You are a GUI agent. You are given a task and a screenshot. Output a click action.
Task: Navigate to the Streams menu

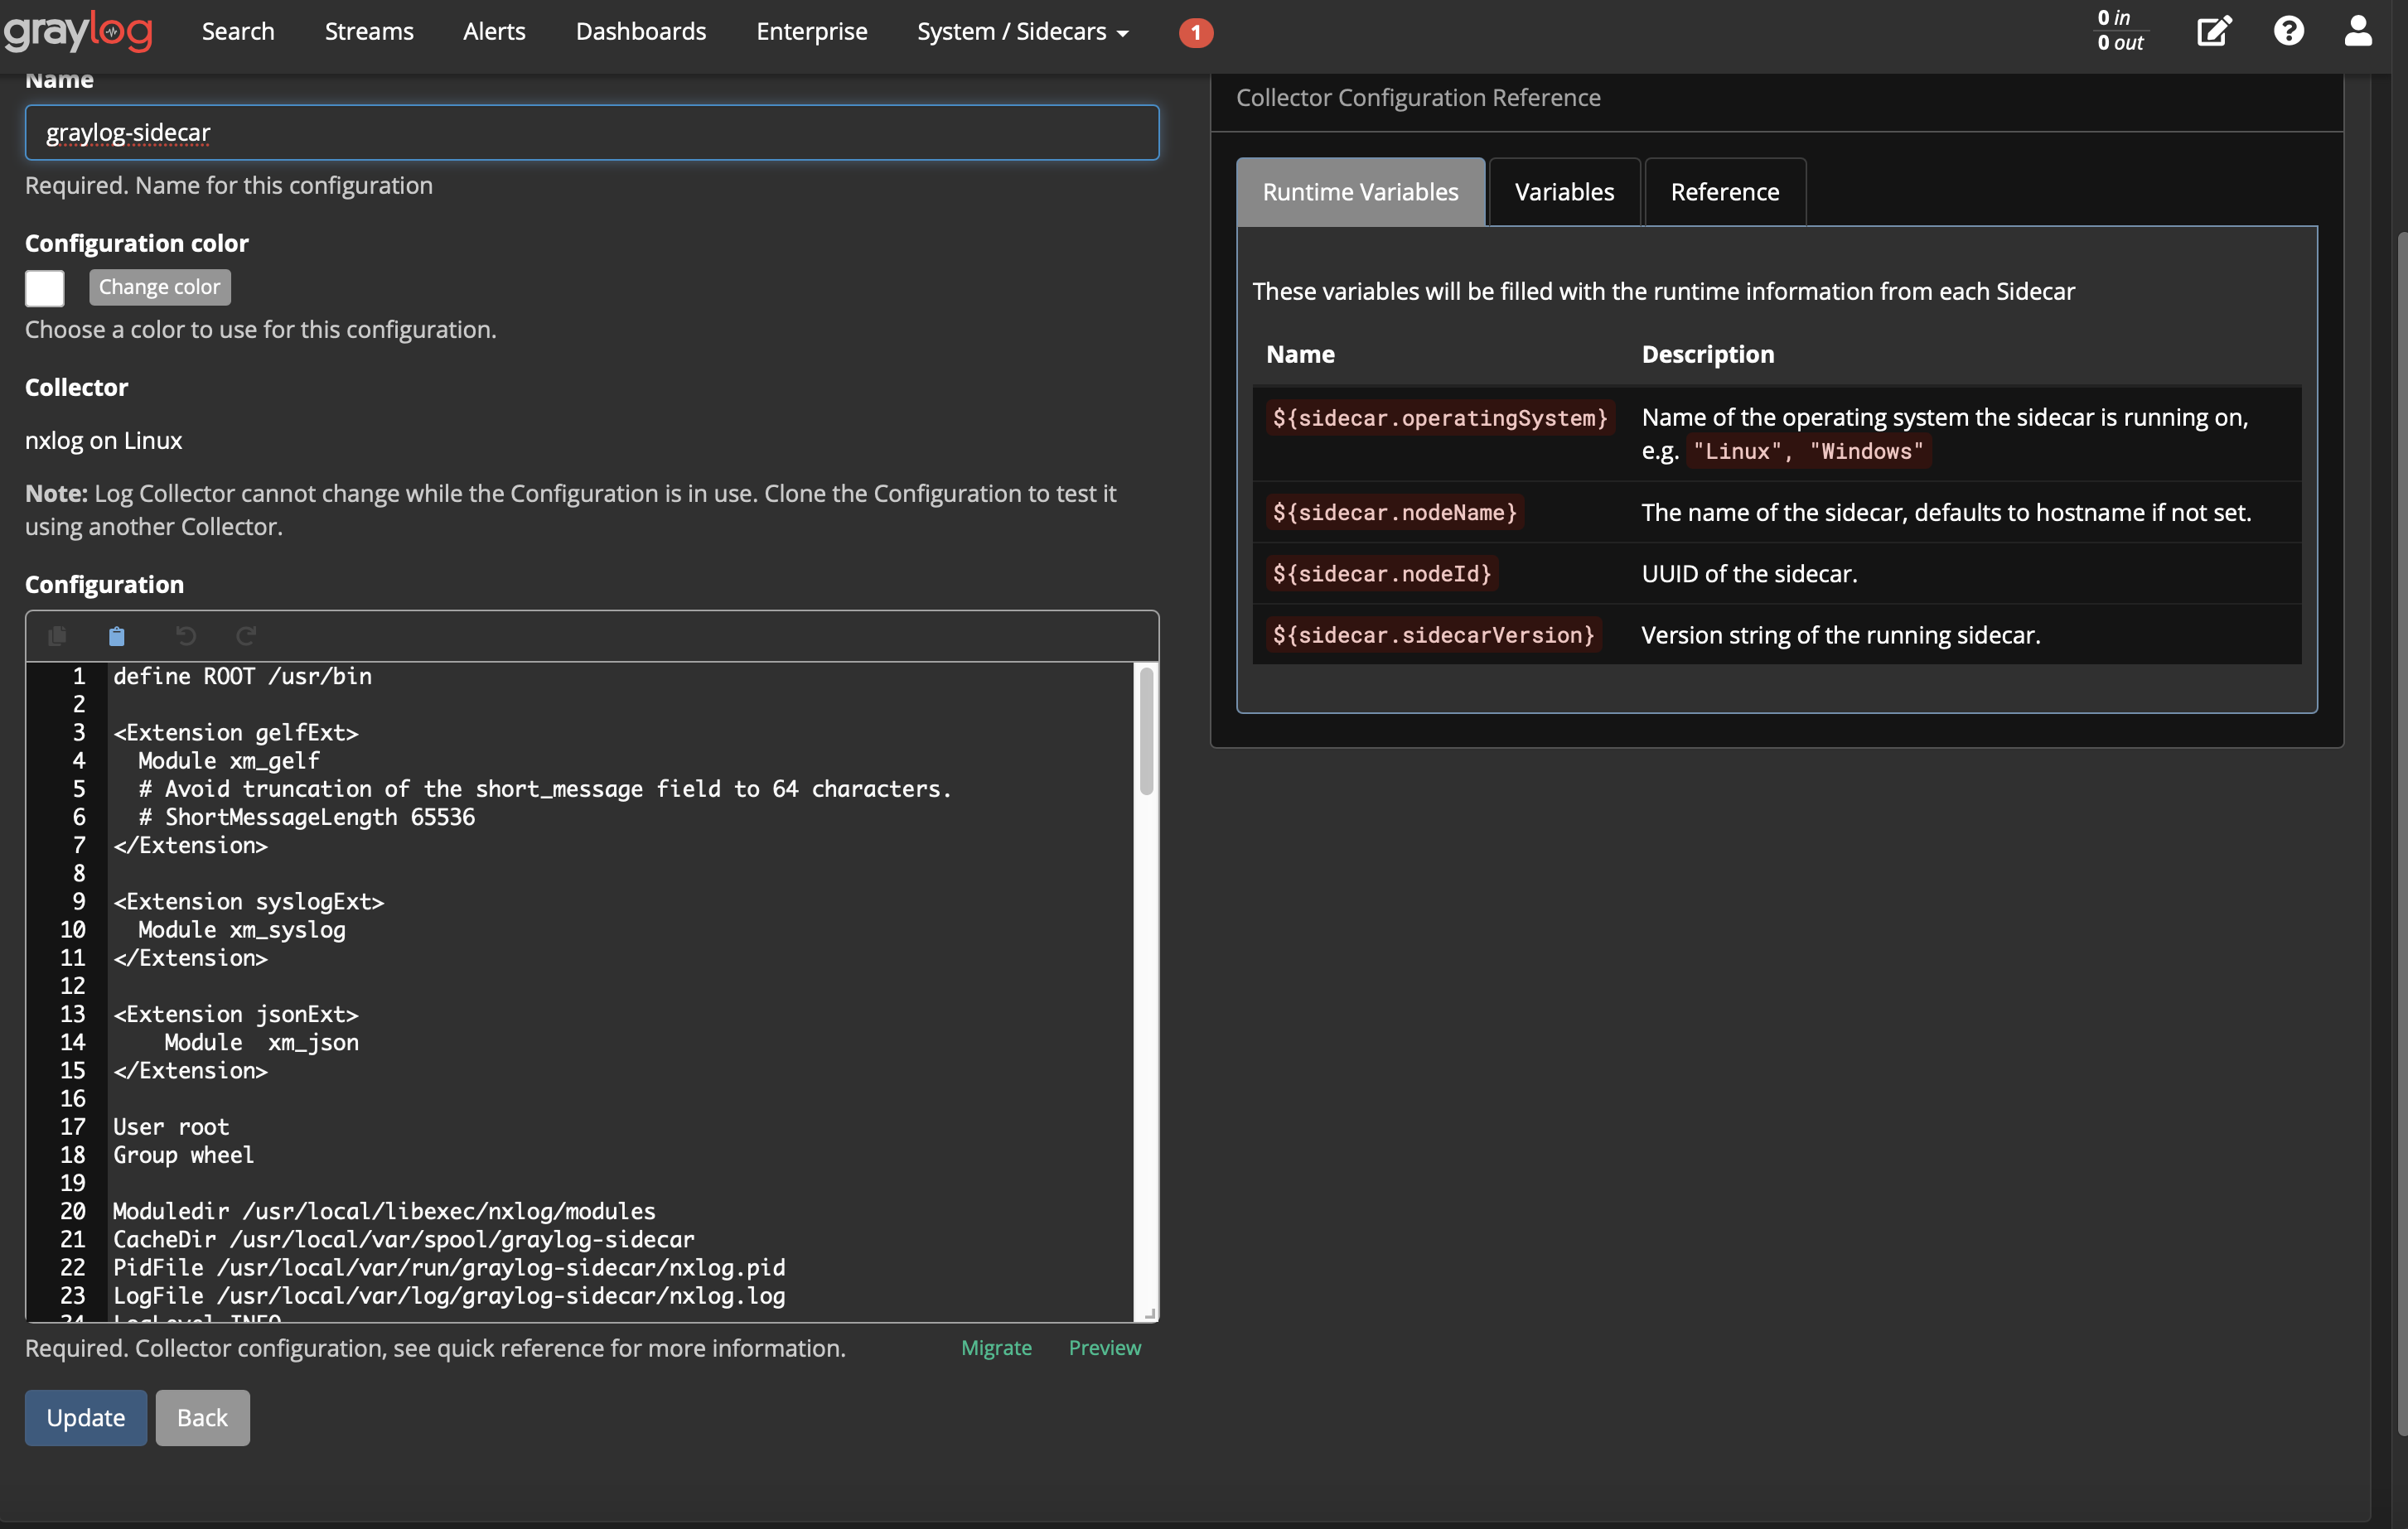368,31
